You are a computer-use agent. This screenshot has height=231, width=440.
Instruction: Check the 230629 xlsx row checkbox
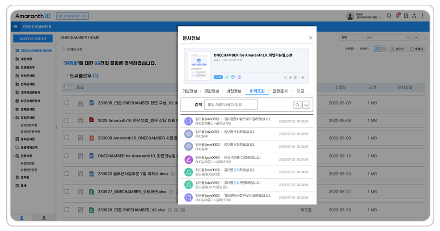tap(67, 210)
